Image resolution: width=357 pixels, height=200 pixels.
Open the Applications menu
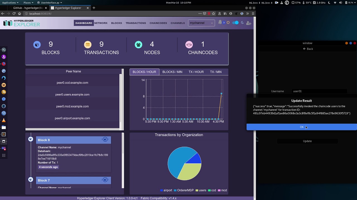pos(10,2)
